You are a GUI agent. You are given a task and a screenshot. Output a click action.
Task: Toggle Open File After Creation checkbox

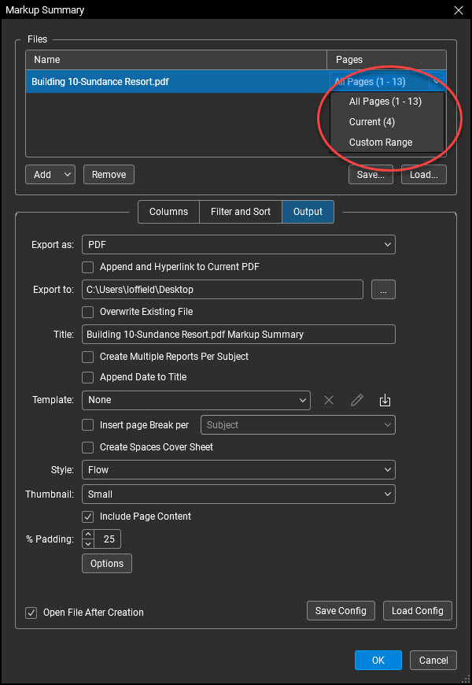click(31, 613)
